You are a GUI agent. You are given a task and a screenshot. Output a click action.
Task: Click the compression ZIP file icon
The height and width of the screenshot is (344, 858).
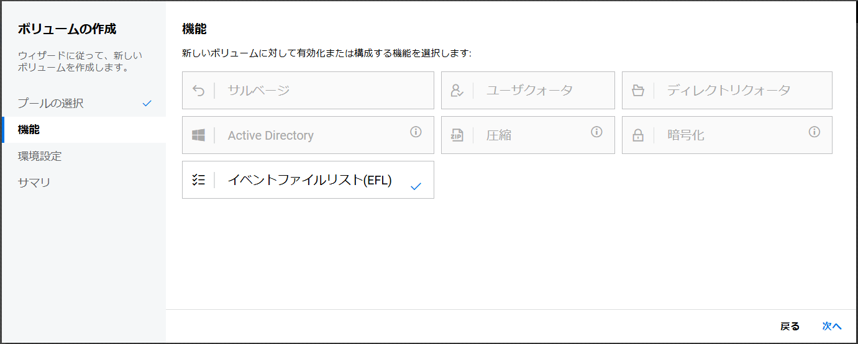457,135
